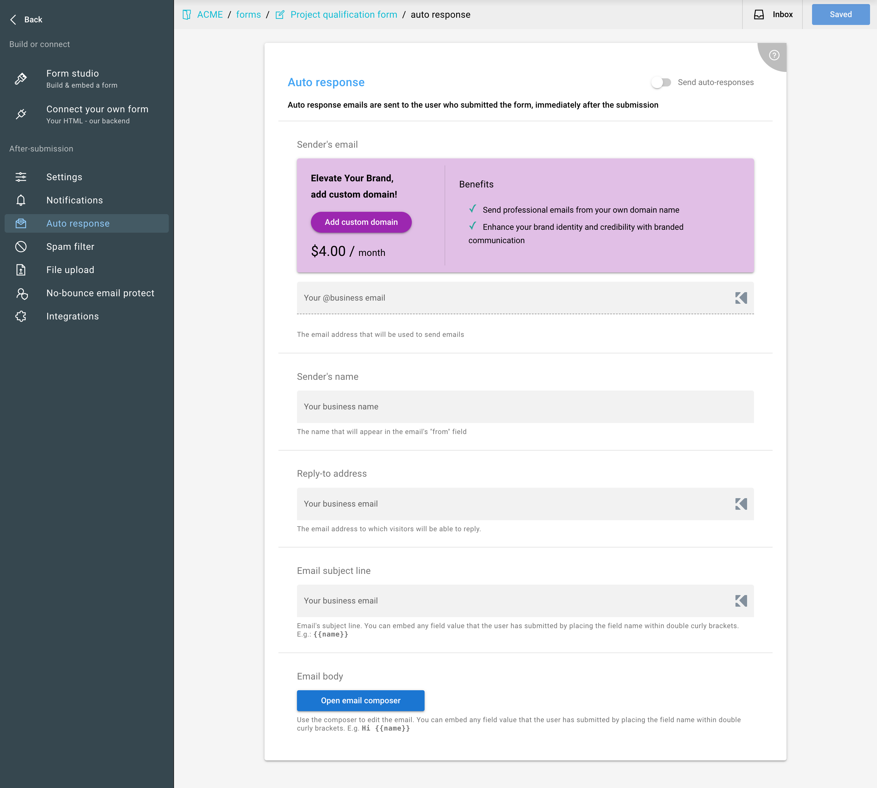Click the Connect your own form link icon
Viewport: 877px width, 788px height.
pos(21,114)
